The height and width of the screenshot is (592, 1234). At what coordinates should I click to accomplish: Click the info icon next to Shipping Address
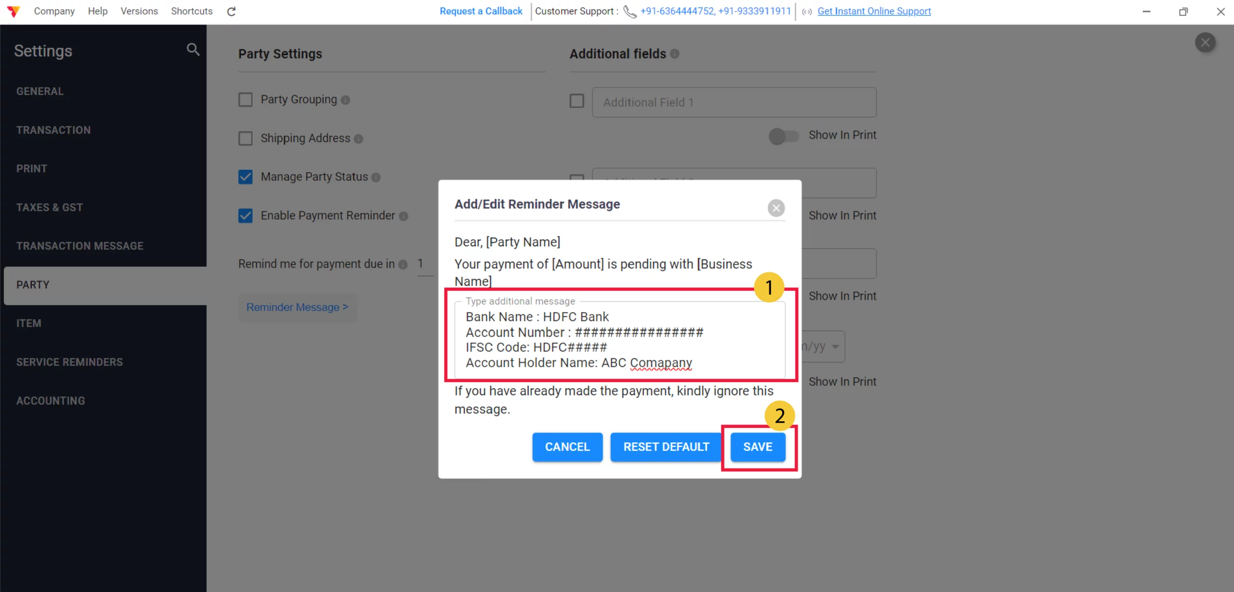point(359,139)
